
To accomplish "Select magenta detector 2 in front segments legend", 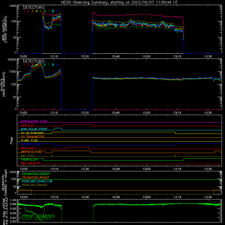I will coord(28,11).
